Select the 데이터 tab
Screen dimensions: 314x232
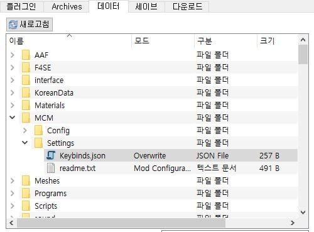coord(109,6)
